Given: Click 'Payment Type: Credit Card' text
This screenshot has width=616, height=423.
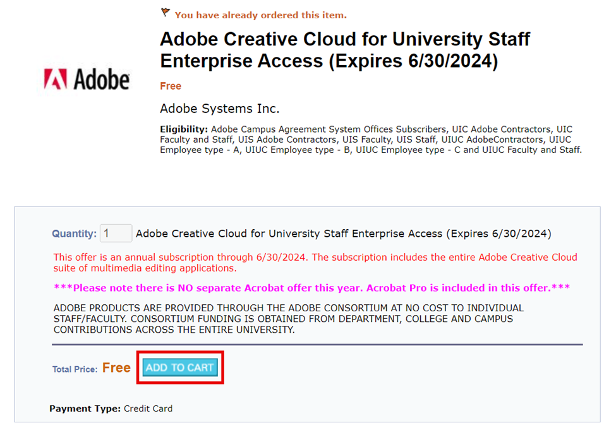Looking at the screenshot, I should click(111, 408).
